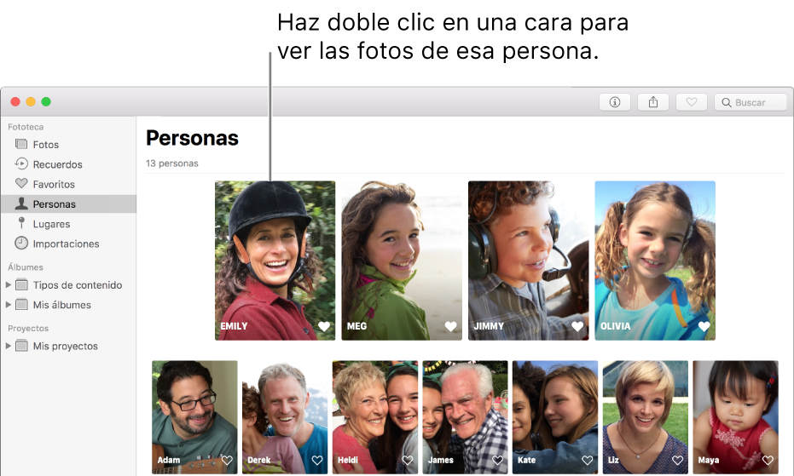
Task: Toggle favorite heart on Liz's thumbnail
Action: 677,461
